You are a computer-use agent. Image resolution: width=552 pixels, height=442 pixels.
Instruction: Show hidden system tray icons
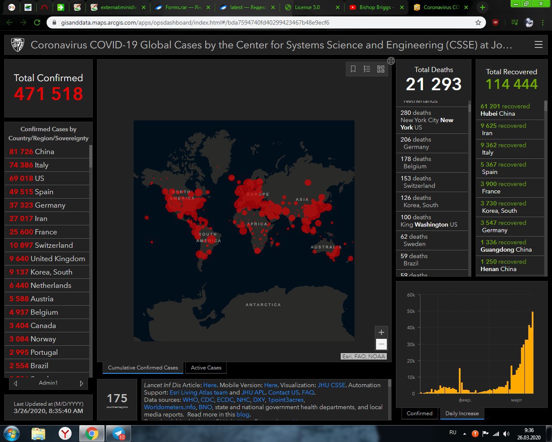[464, 434]
